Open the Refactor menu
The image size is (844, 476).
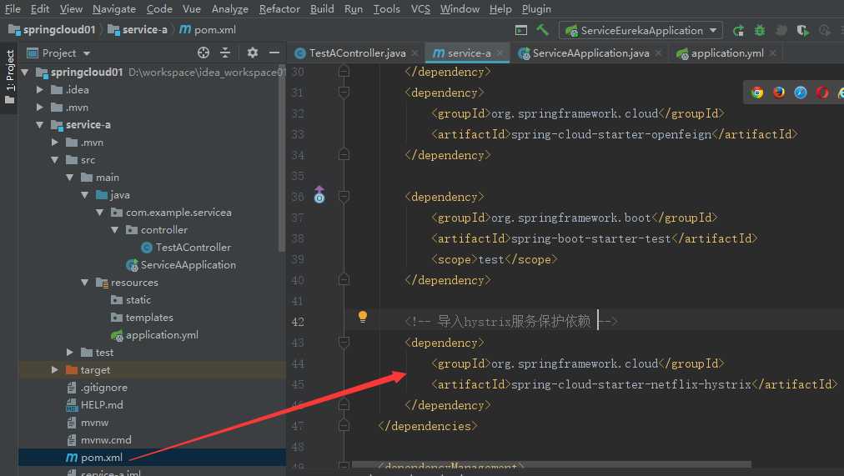tap(279, 8)
